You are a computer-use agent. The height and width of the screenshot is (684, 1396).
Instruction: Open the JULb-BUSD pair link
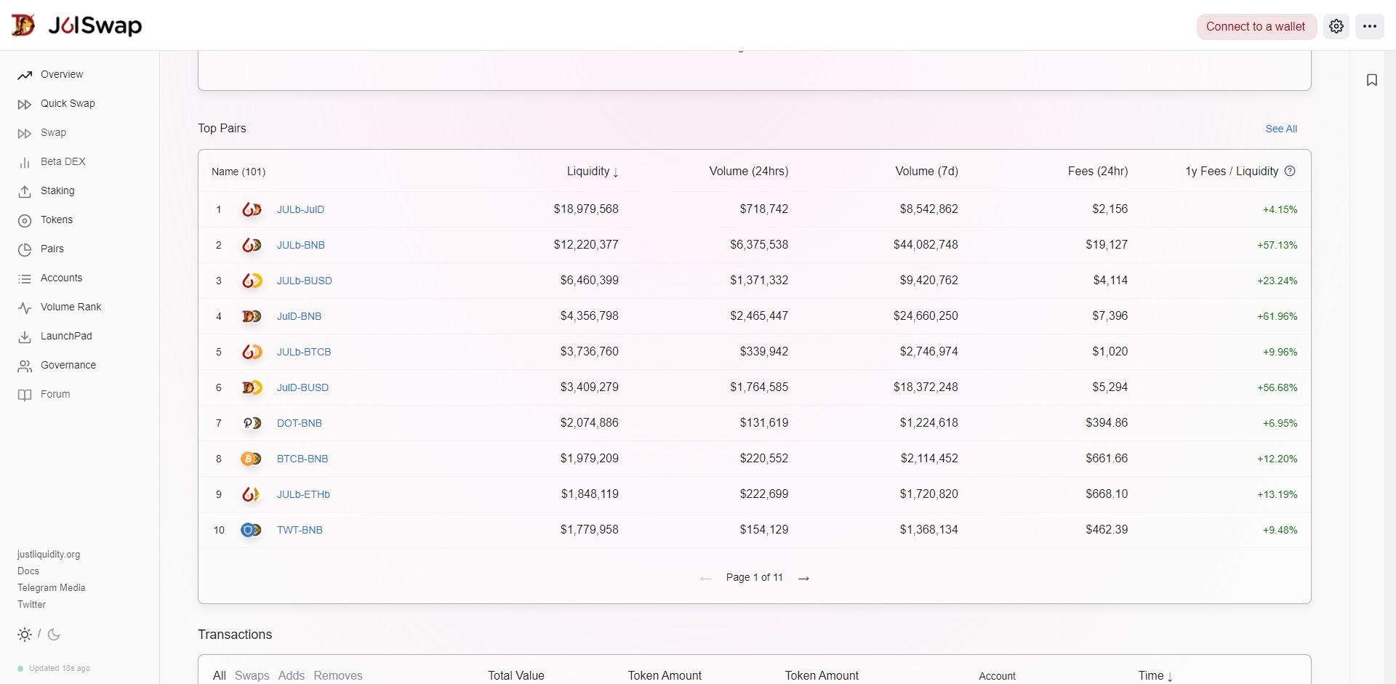pos(305,281)
